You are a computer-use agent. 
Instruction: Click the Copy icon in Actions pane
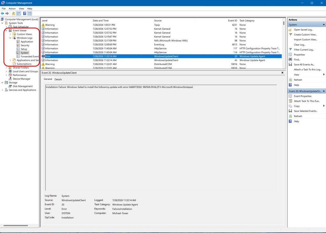coord(290,106)
